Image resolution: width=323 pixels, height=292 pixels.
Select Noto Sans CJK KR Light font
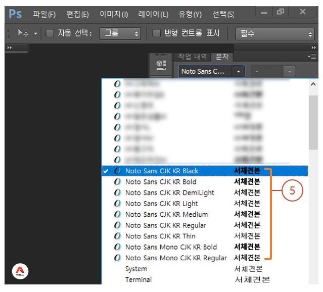(x=205, y=204)
